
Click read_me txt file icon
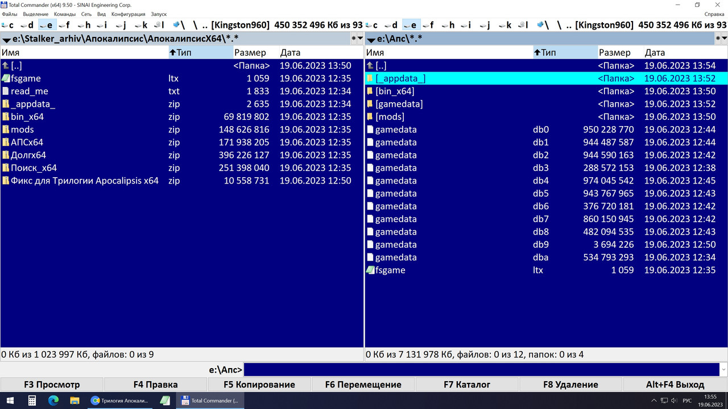click(6, 91)
